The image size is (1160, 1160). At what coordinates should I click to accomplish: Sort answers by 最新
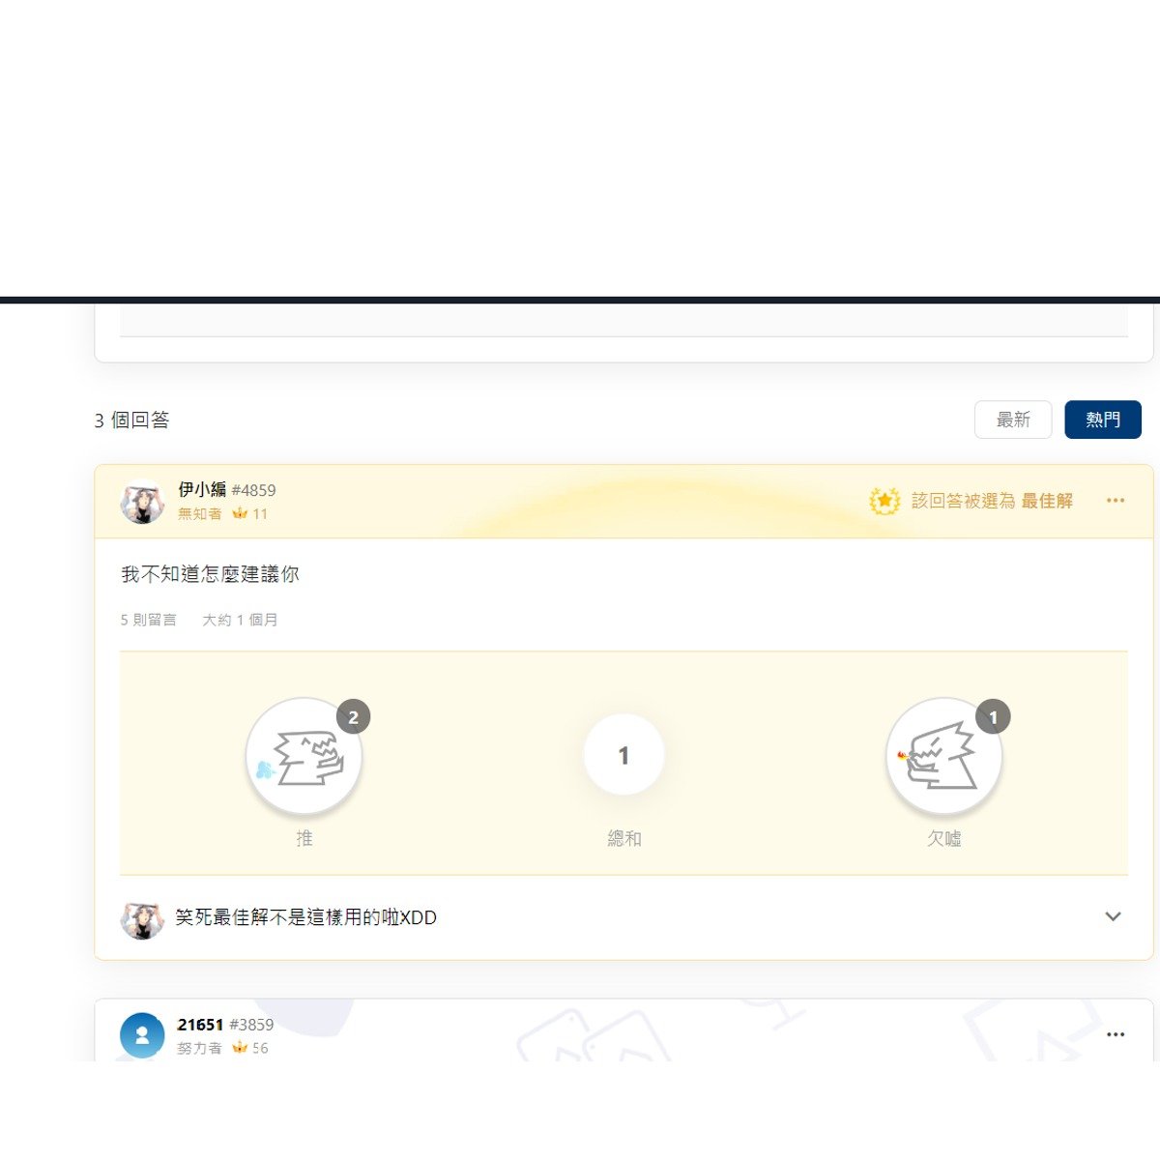[x=1013, y=420]
